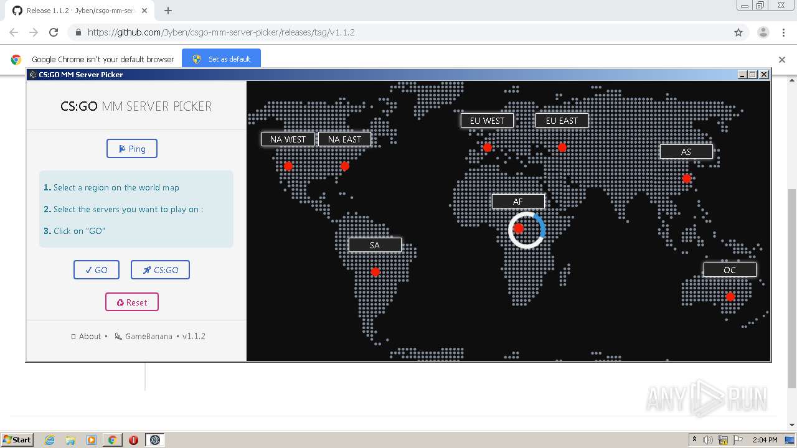Click the Chrome forward arrow
797x448 pixels.
click(x=34, y=32)
